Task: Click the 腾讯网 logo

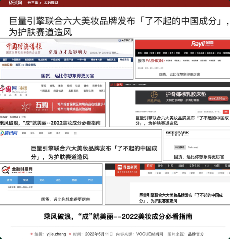Action: (9, 133)
